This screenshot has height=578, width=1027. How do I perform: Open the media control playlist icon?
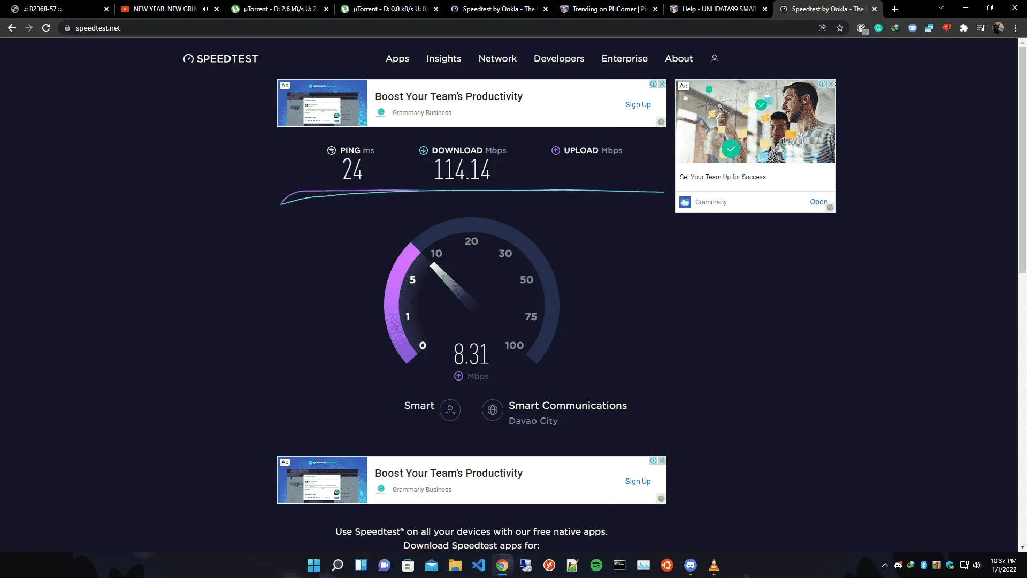point(980,28)
